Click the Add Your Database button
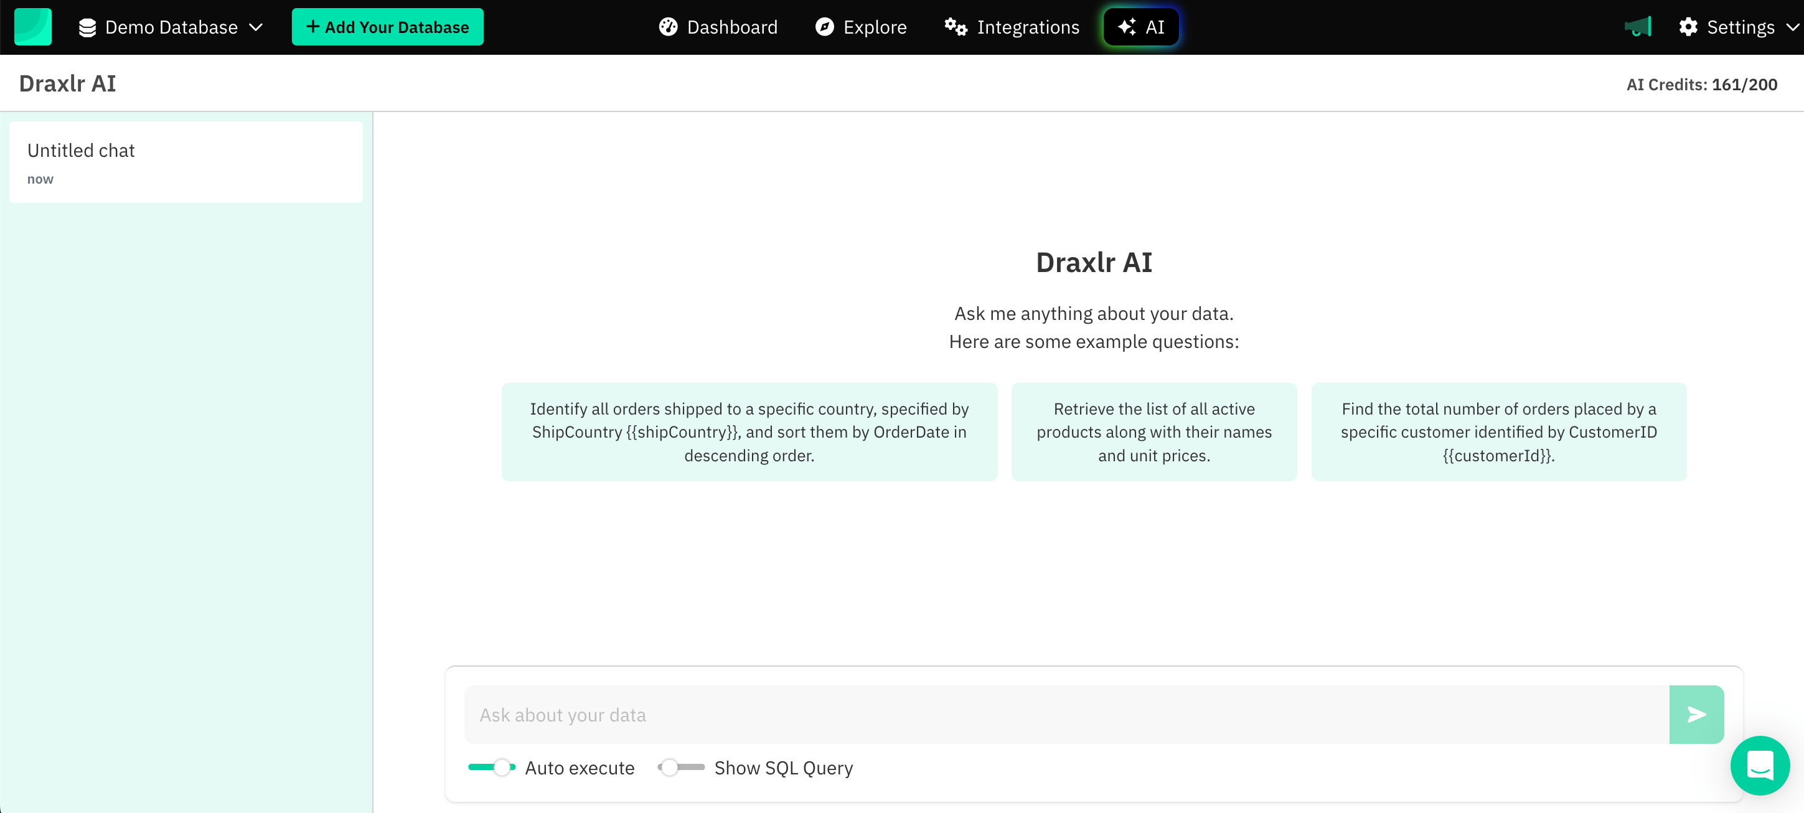Screen dimensions: 1804x813 tap(387, 27)
